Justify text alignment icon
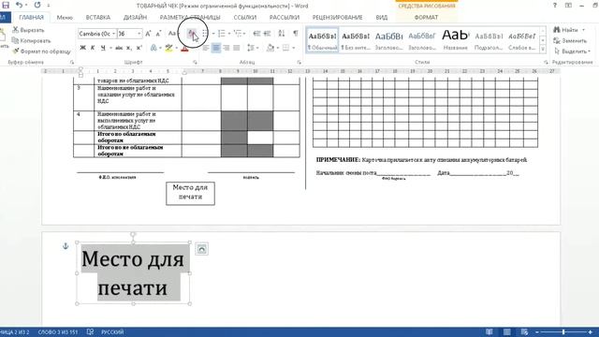The height and width of the screenshot is (337, 599). tap(237, 48)
